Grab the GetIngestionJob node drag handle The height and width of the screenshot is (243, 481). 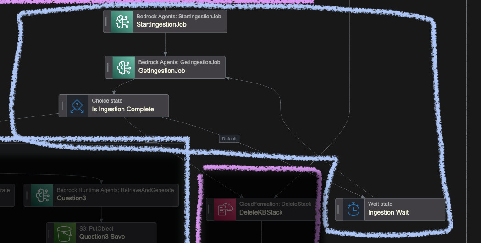108,67
